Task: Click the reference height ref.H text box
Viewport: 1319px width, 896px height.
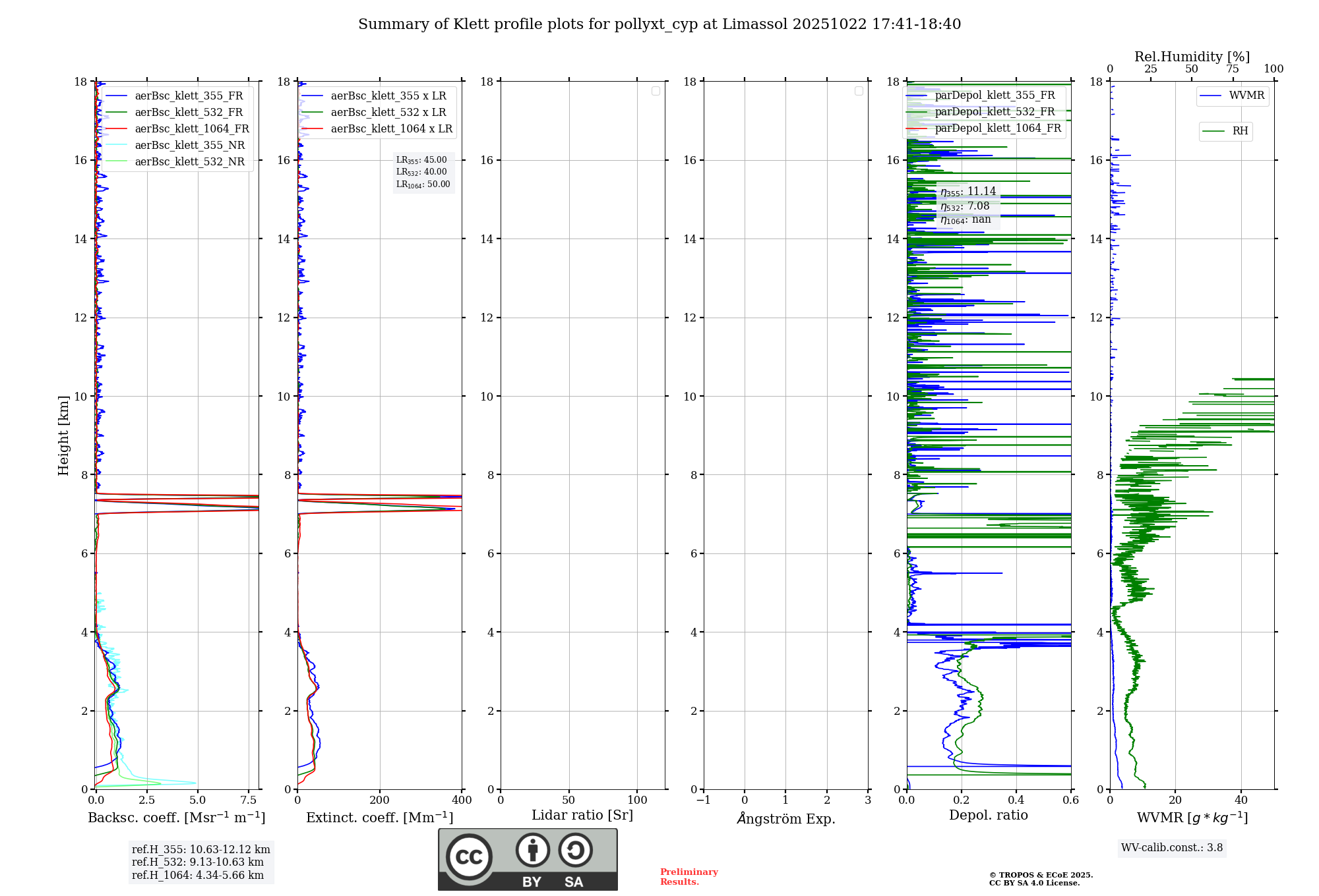Action: click(200, 862)
